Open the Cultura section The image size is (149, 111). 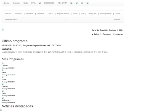51,14
